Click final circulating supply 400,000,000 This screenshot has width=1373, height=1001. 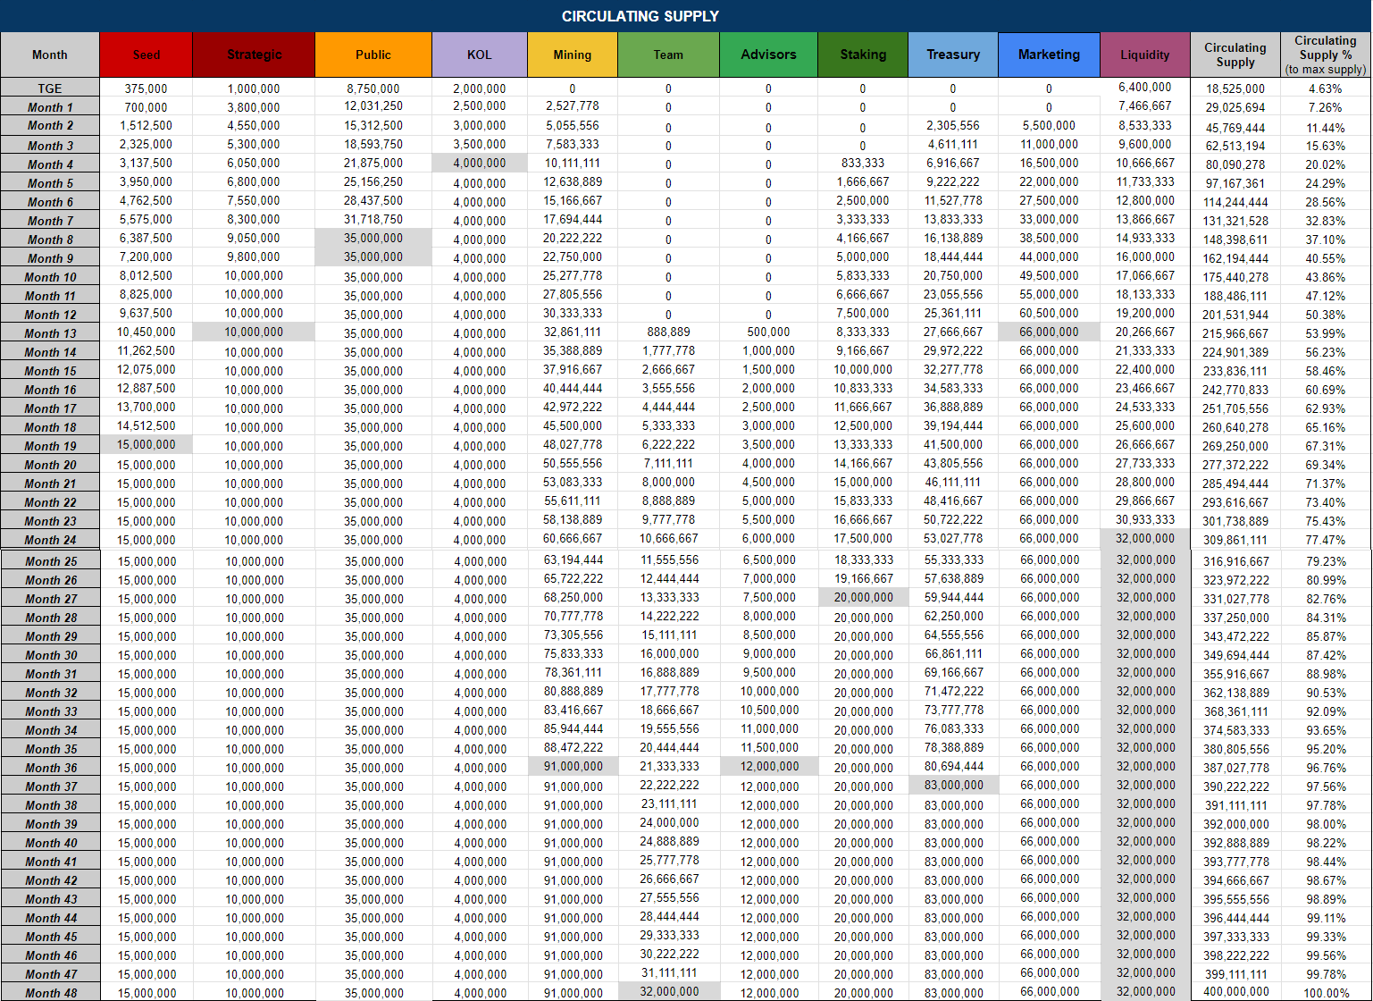coord(1235,991)
